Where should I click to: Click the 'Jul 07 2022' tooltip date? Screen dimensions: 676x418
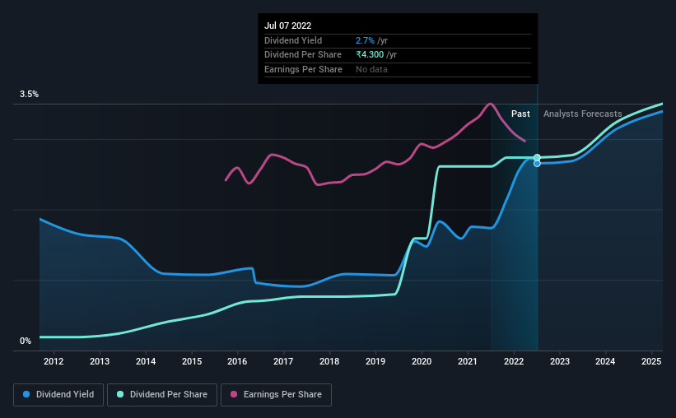(287, 26)
